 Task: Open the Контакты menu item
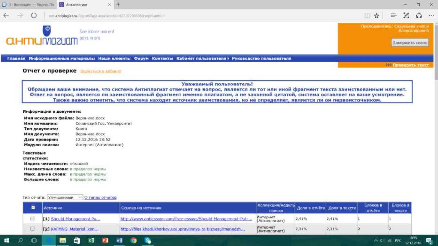tap(162, 58)
